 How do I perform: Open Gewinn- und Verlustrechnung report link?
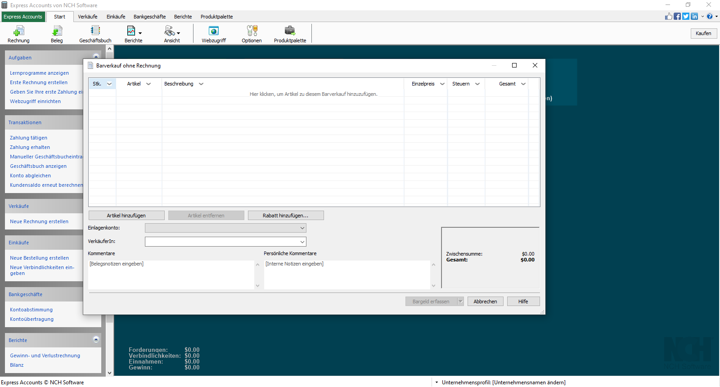pyautogui.click(x=45, y=355)
